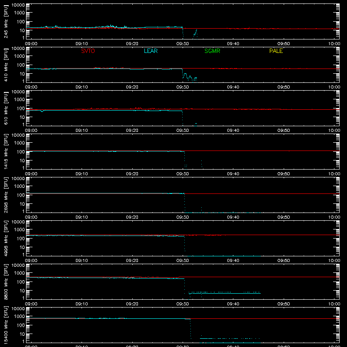Click 09:40 time label under 2695 MHz panel
This screenshot has width=347, height=347.
233,217
